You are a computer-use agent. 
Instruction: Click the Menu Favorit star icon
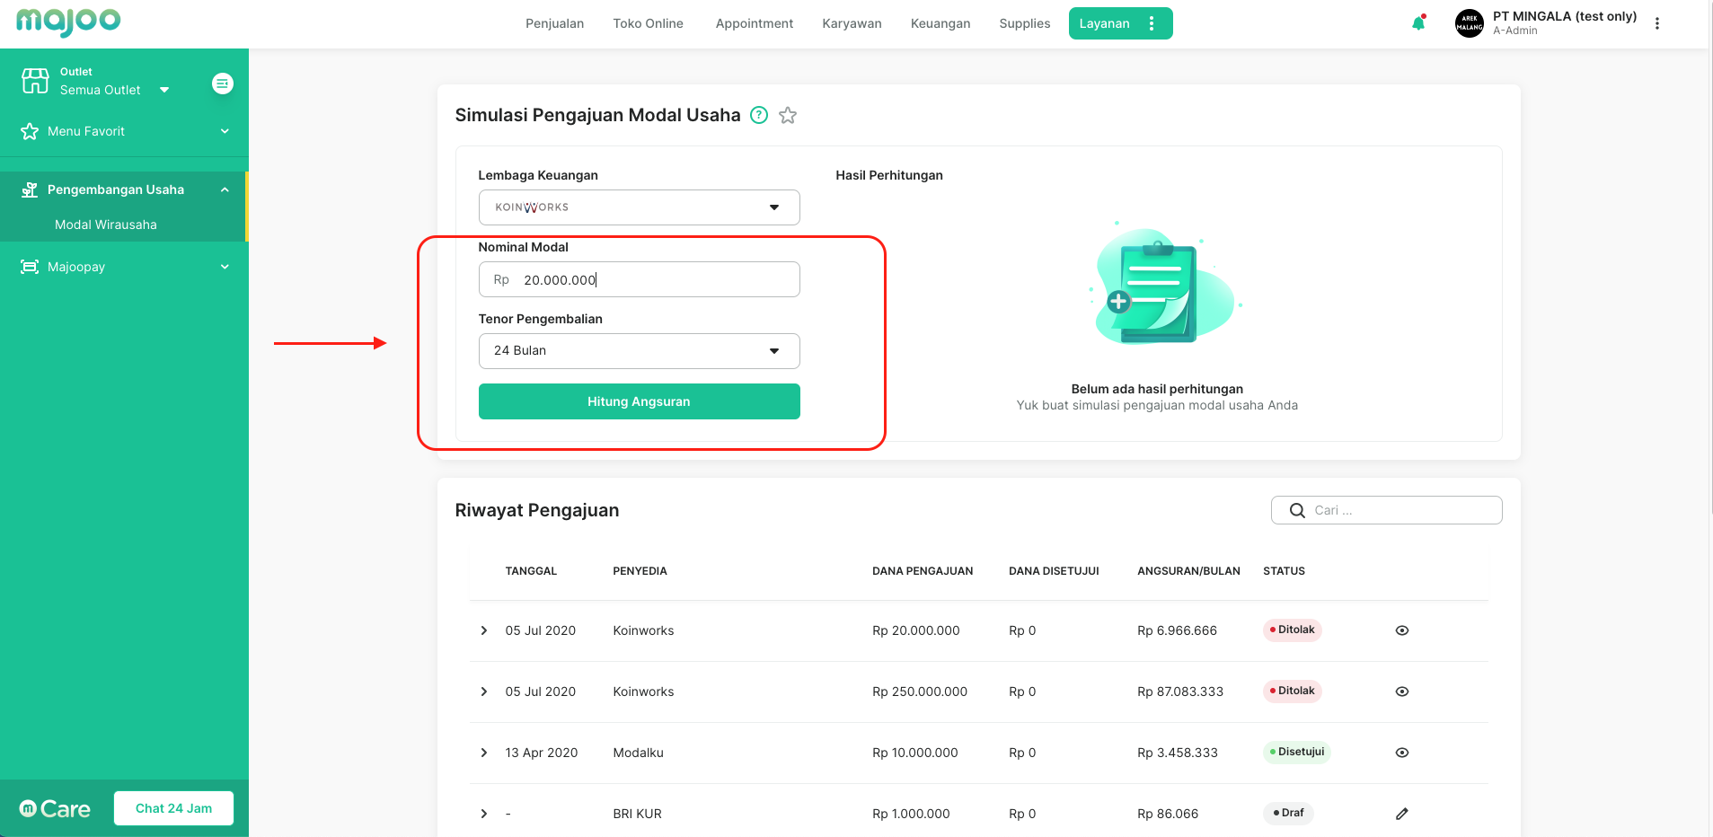coord(30,131)
